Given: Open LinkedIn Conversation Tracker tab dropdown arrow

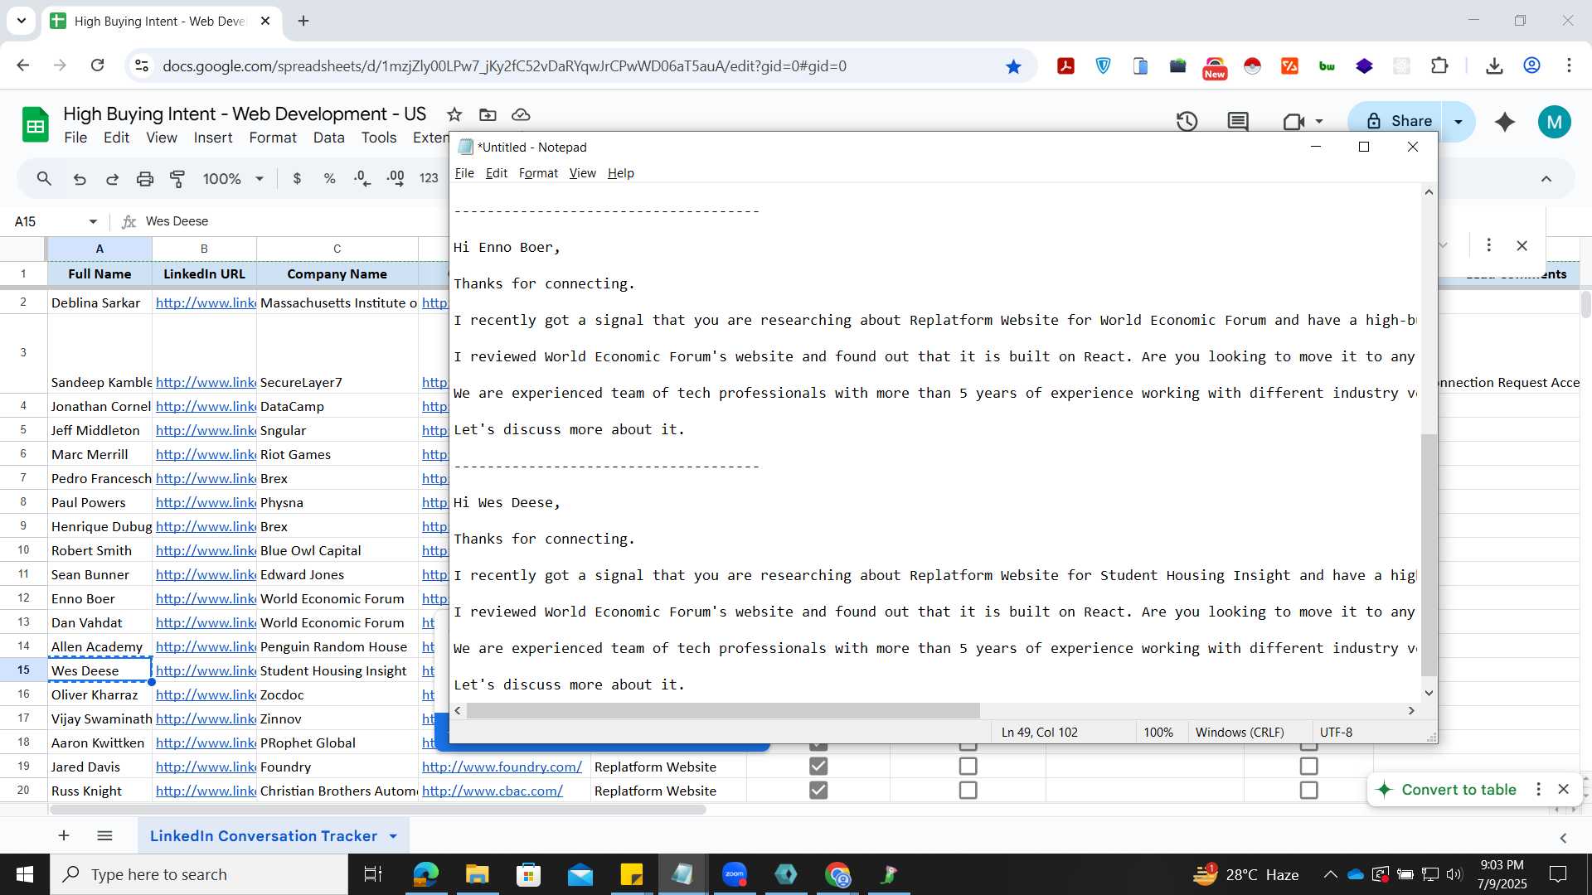Looking at the screenshot, I should pyautogui.click(x=393, y=836).
